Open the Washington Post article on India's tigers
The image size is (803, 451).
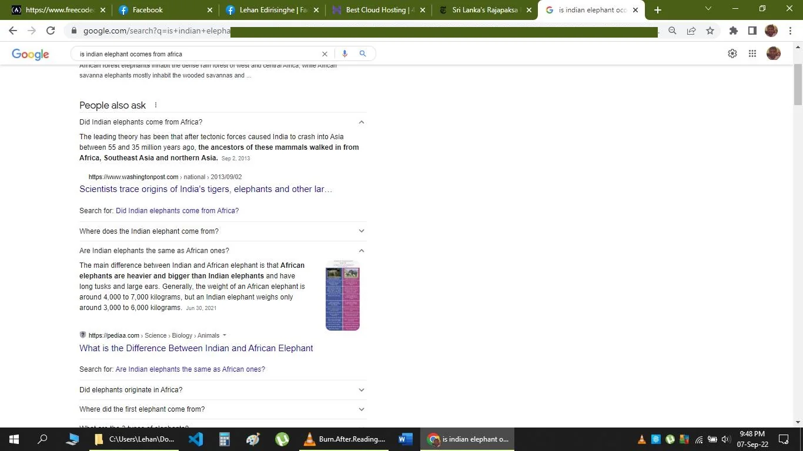(206, 189)
